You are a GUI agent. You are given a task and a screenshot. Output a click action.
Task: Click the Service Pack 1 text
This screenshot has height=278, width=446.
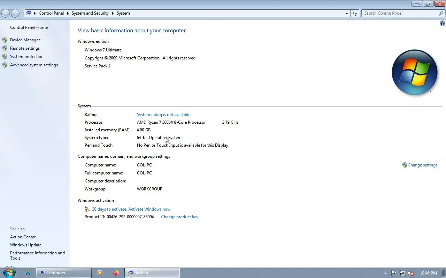pos(97,66)
